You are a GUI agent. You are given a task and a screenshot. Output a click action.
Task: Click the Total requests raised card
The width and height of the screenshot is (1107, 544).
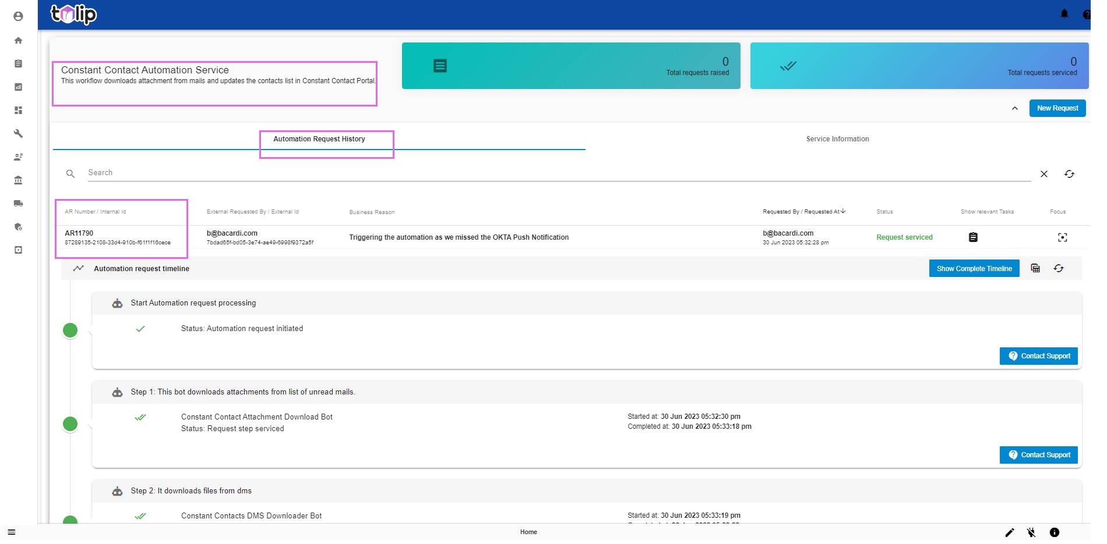[571, 66]
